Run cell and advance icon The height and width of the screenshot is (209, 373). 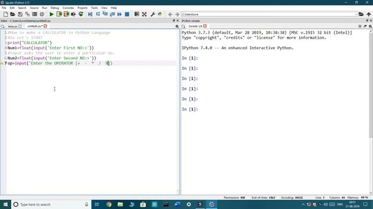66,14
